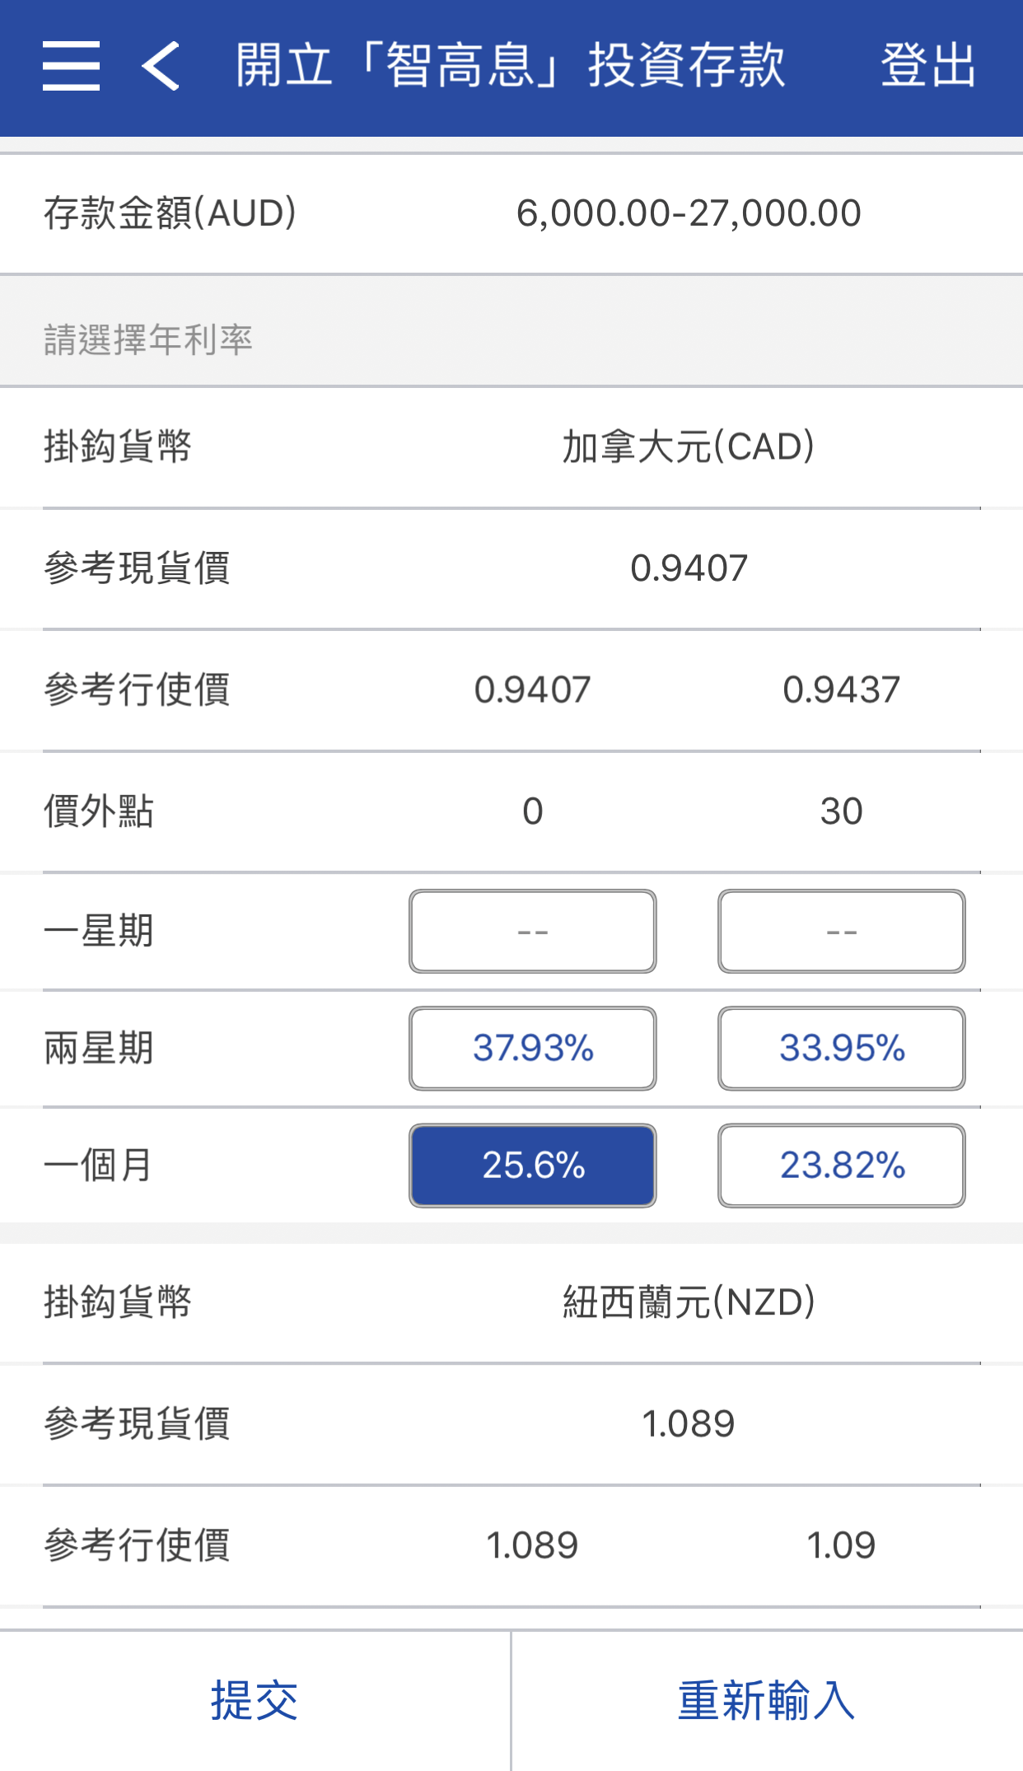
Task: Log out with the 登出 button
Action: click(928, 66)
